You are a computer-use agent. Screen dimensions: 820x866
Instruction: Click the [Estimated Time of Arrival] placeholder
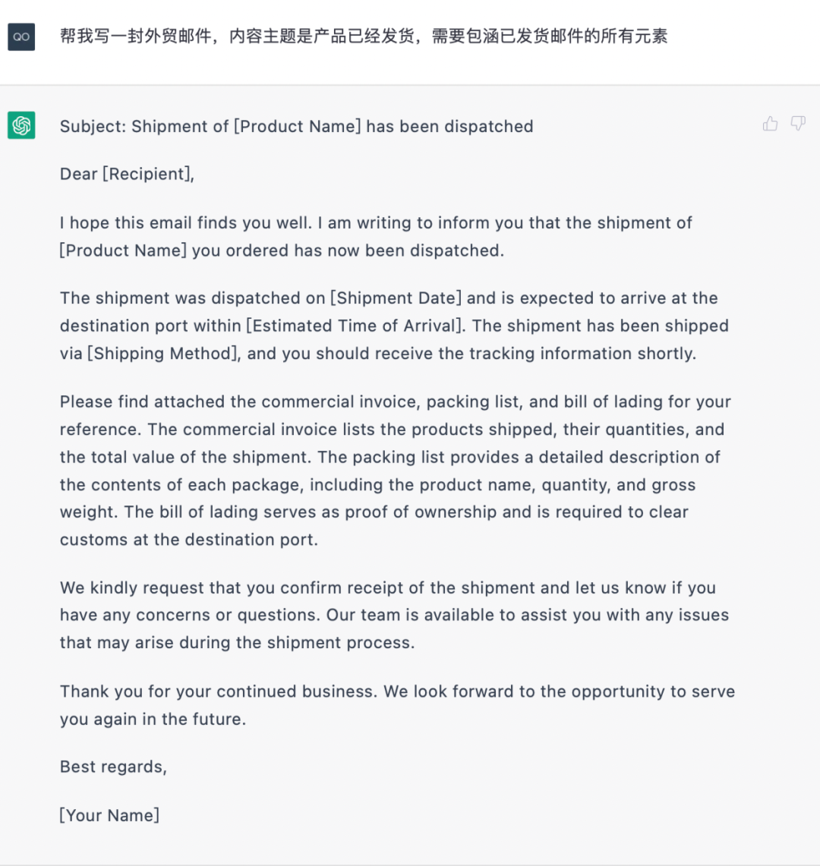pos(354,326)
